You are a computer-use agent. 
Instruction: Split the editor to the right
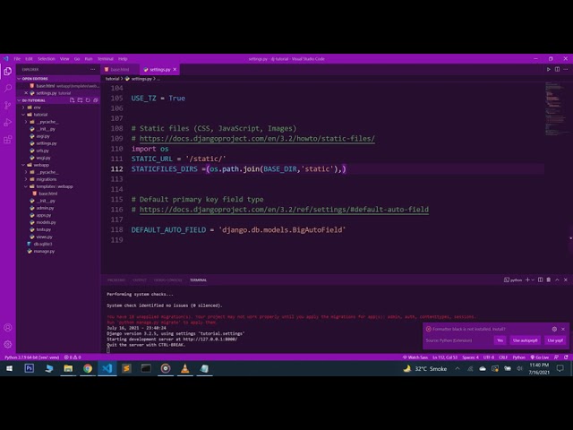[x=557, y=69]
